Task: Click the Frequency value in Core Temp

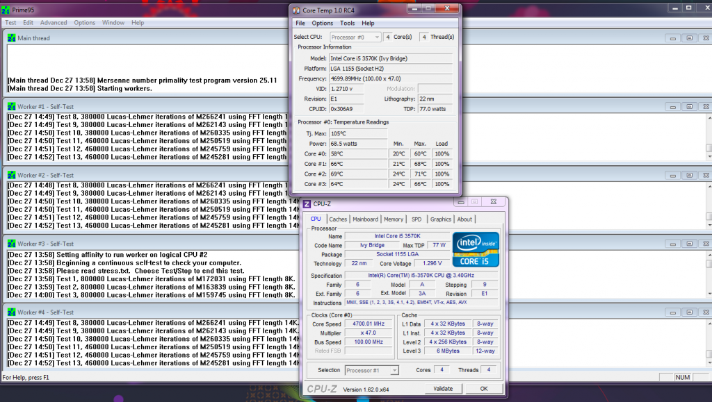Action: point(391,78)
